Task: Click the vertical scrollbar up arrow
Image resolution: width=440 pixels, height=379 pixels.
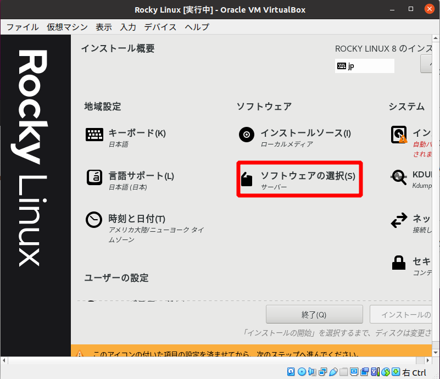Action: point(436,38)
